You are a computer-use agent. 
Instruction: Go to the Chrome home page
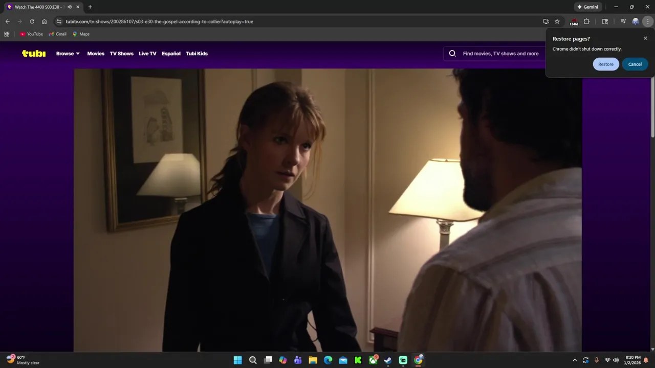click(44, 21)
